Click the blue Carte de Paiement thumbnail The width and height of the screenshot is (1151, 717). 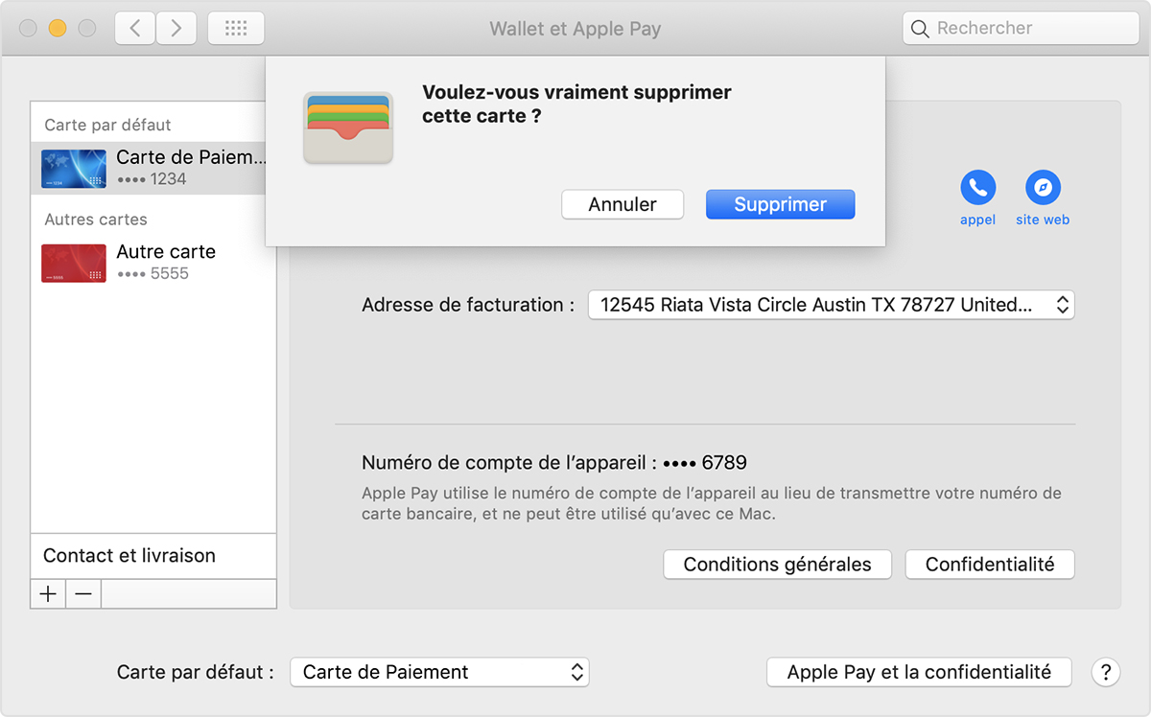pyautogui.click(x=74, y=169)
